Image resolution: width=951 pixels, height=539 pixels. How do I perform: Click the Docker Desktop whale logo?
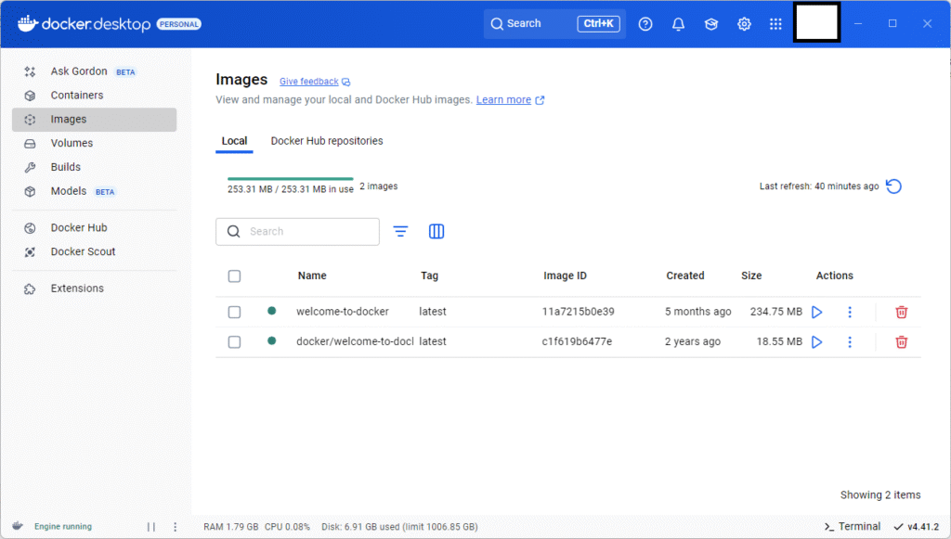pos(28,23)
